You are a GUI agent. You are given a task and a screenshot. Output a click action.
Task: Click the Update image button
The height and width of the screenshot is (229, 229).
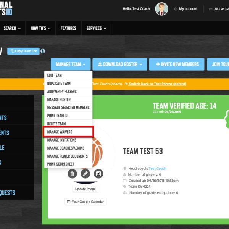pyautogui.click(x=85, y=189)
